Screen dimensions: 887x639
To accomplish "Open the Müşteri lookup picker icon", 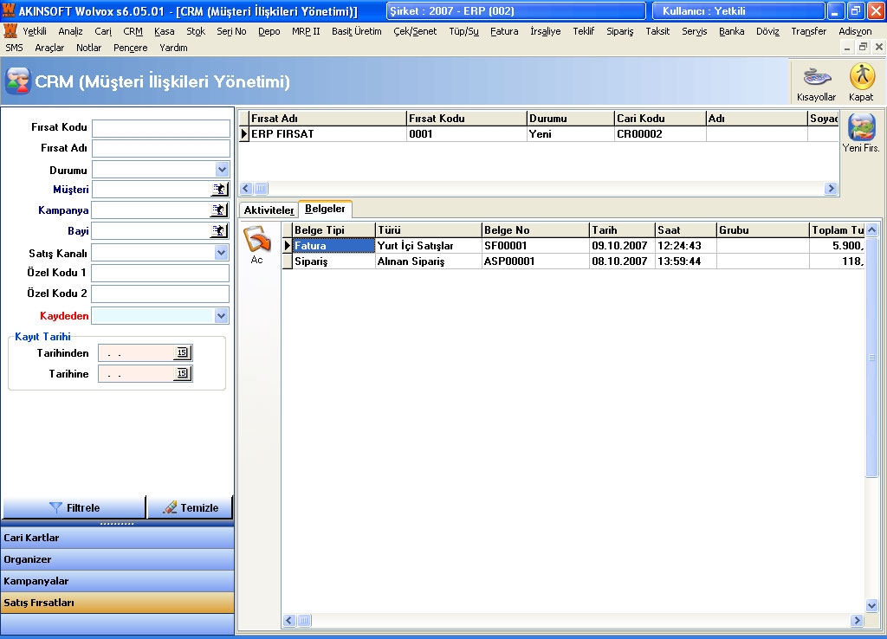I will tap(219, 190).
